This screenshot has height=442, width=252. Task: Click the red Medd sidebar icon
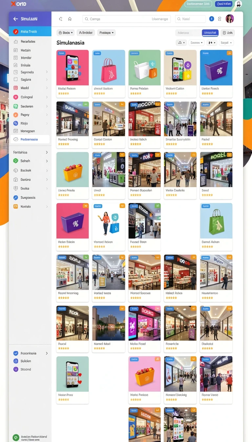(15, 88)
